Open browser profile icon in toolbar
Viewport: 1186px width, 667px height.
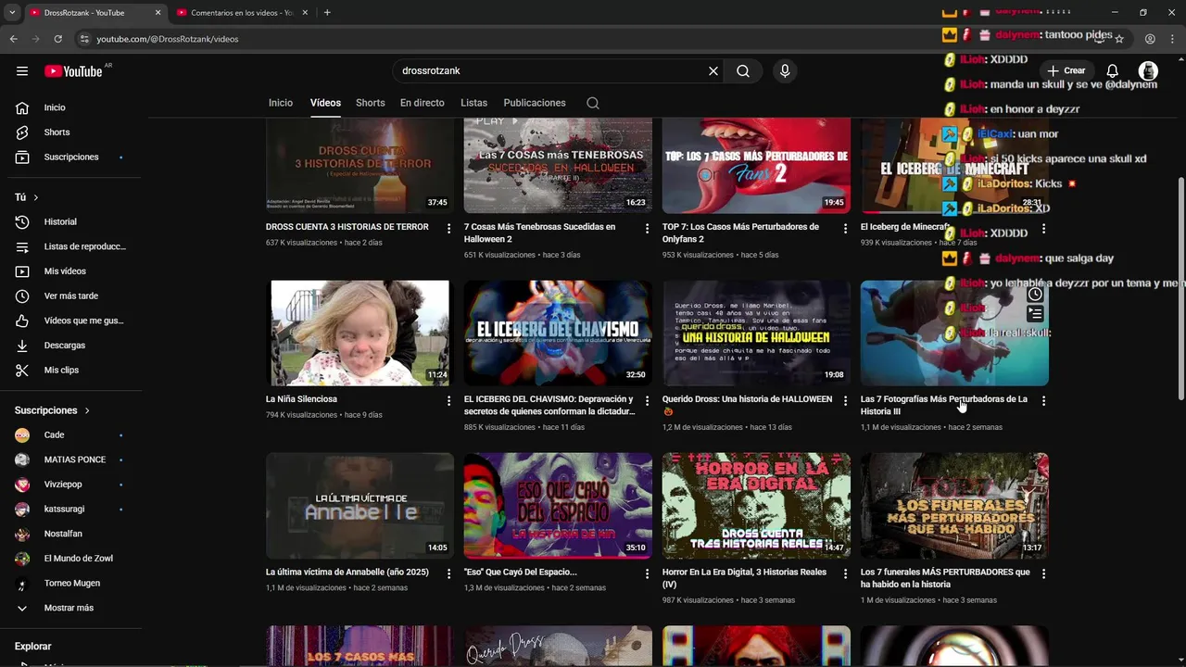tap(1150, 39)
